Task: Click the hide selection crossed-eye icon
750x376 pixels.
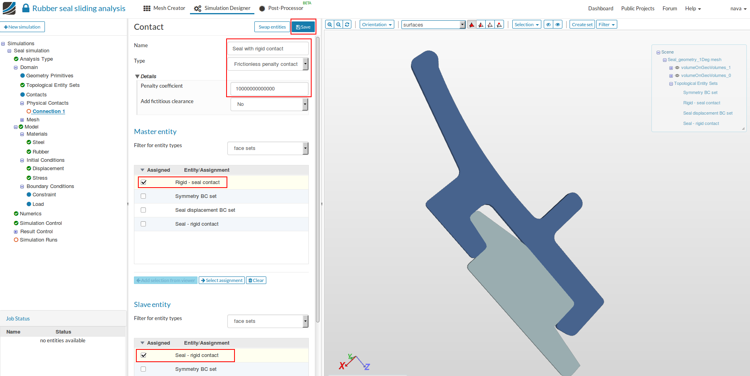Action: [x=548, y=25]
